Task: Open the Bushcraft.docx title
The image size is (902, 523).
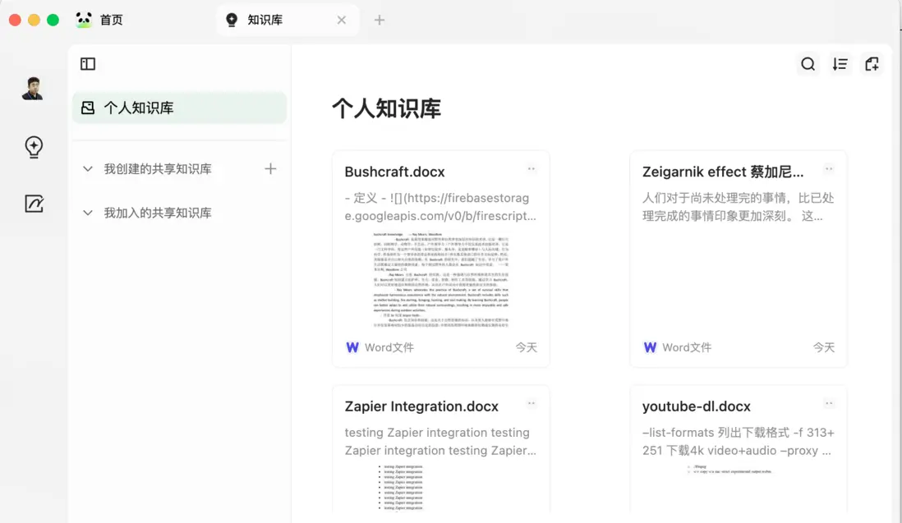Action: (394, 172)
